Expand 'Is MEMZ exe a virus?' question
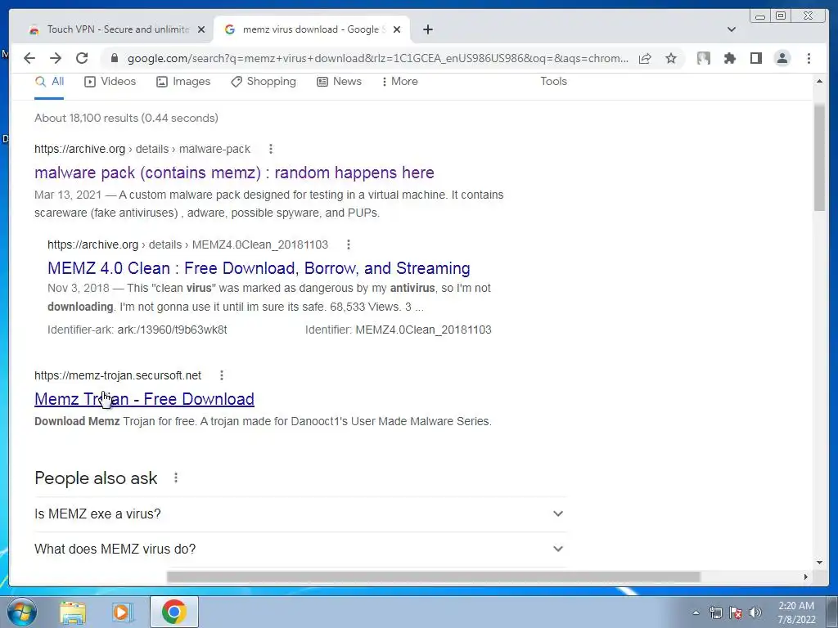 pos(300,514)
